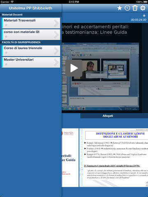The image size is (148, 197).
Task: Open settings with the gear icon
Action: 143,8
